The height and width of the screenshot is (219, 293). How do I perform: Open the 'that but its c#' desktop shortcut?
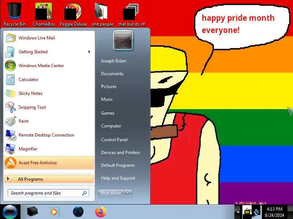131,15
